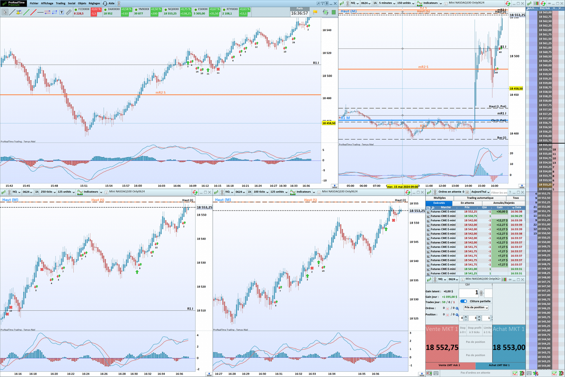The height and width of the screenshot is (377, 565).
Task: Click the highlighted 18 553,25 price ladder row
Action: 545,185
